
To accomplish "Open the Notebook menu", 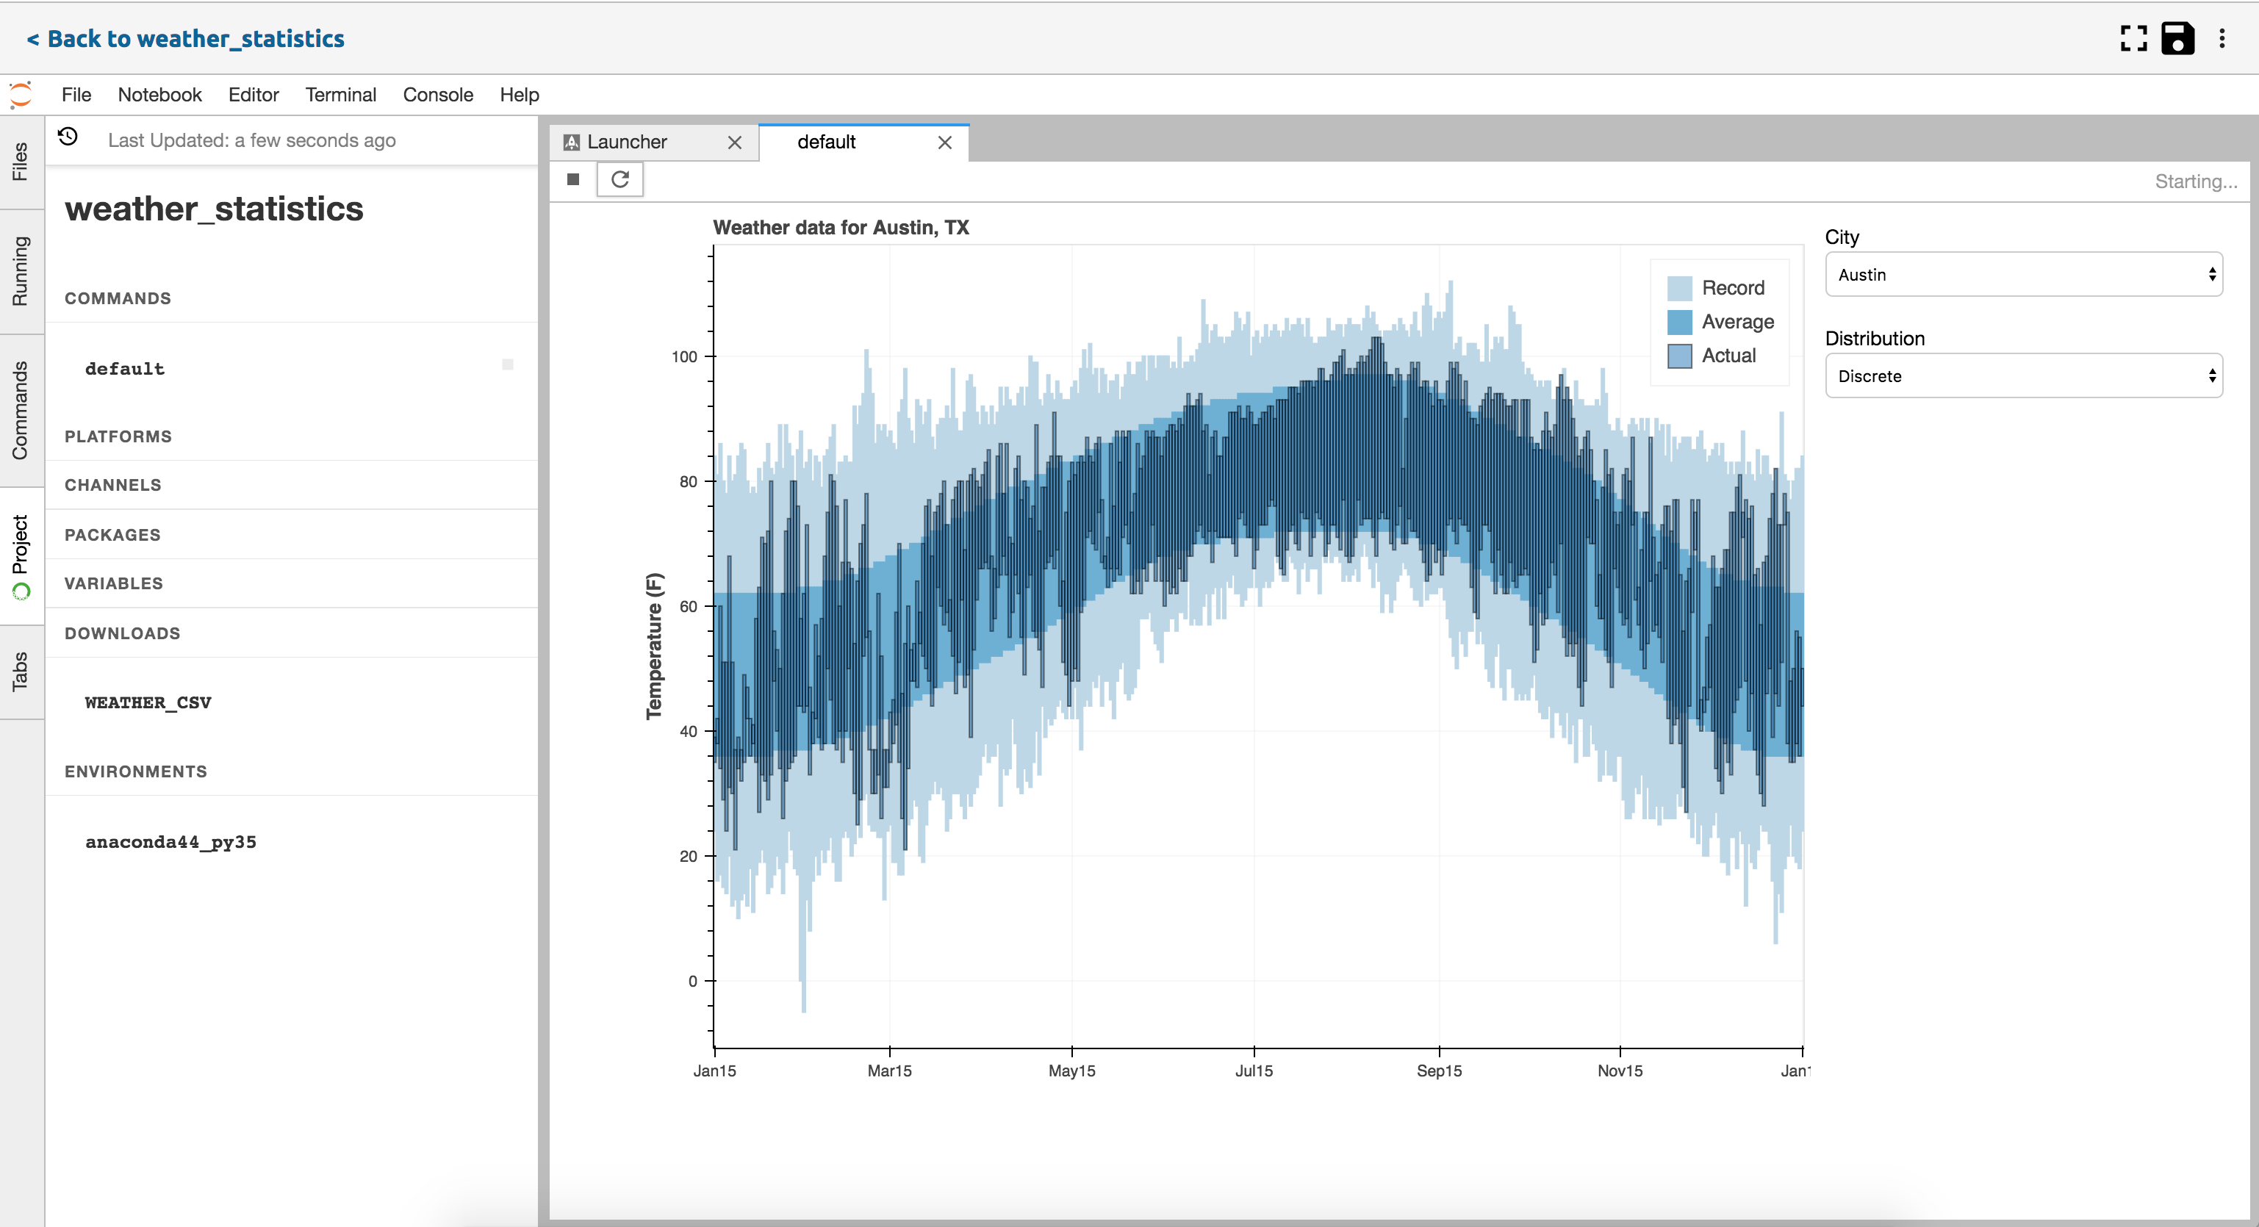I will coord(159,95).
